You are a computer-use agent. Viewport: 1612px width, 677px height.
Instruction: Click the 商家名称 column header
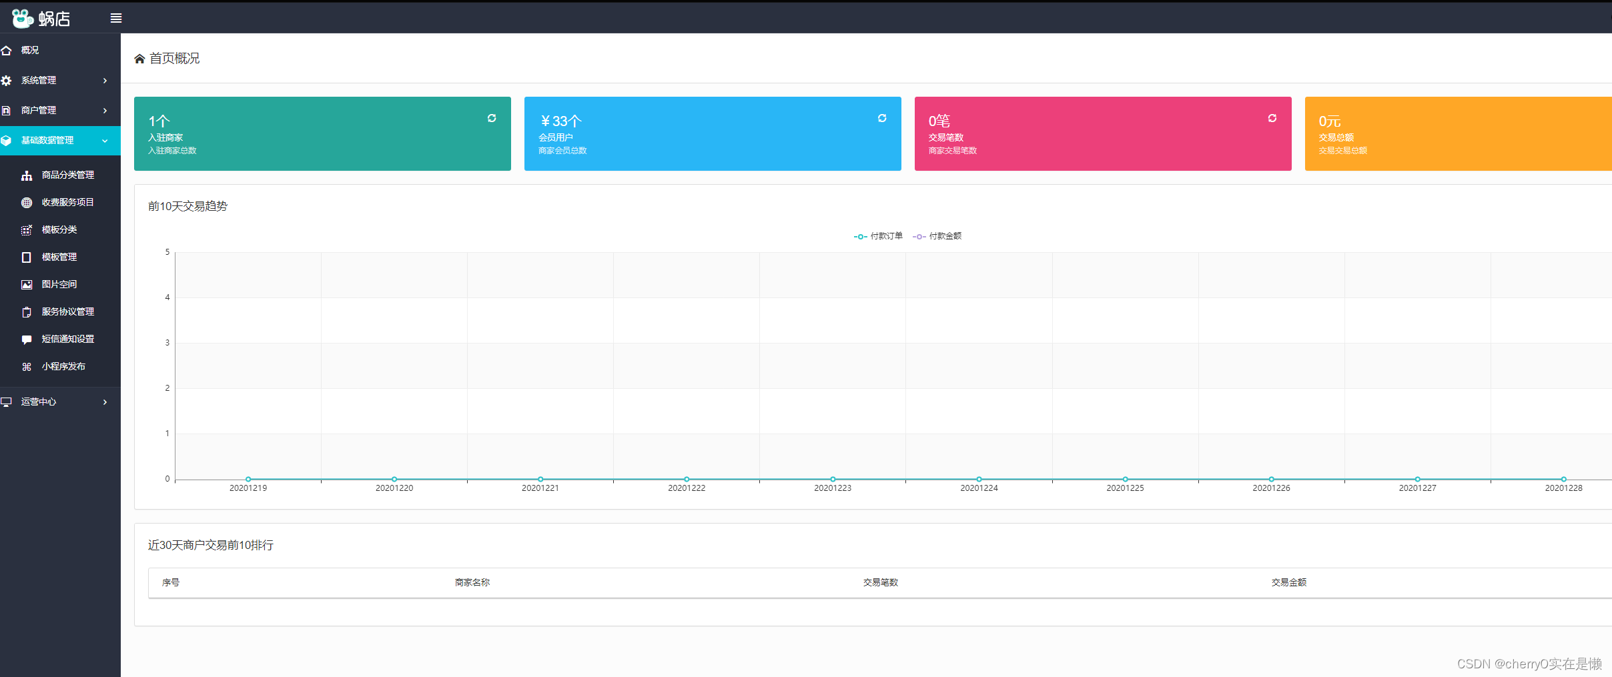pos(472,582)
